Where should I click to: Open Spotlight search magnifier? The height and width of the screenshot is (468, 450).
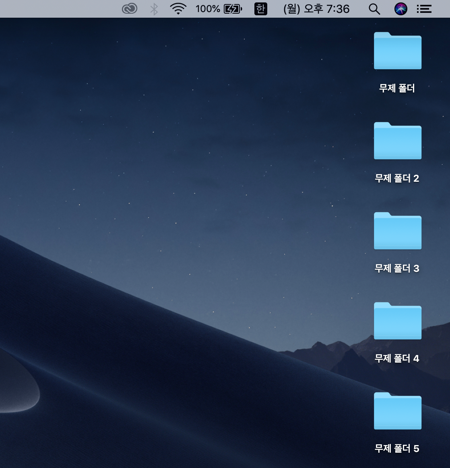374,9
